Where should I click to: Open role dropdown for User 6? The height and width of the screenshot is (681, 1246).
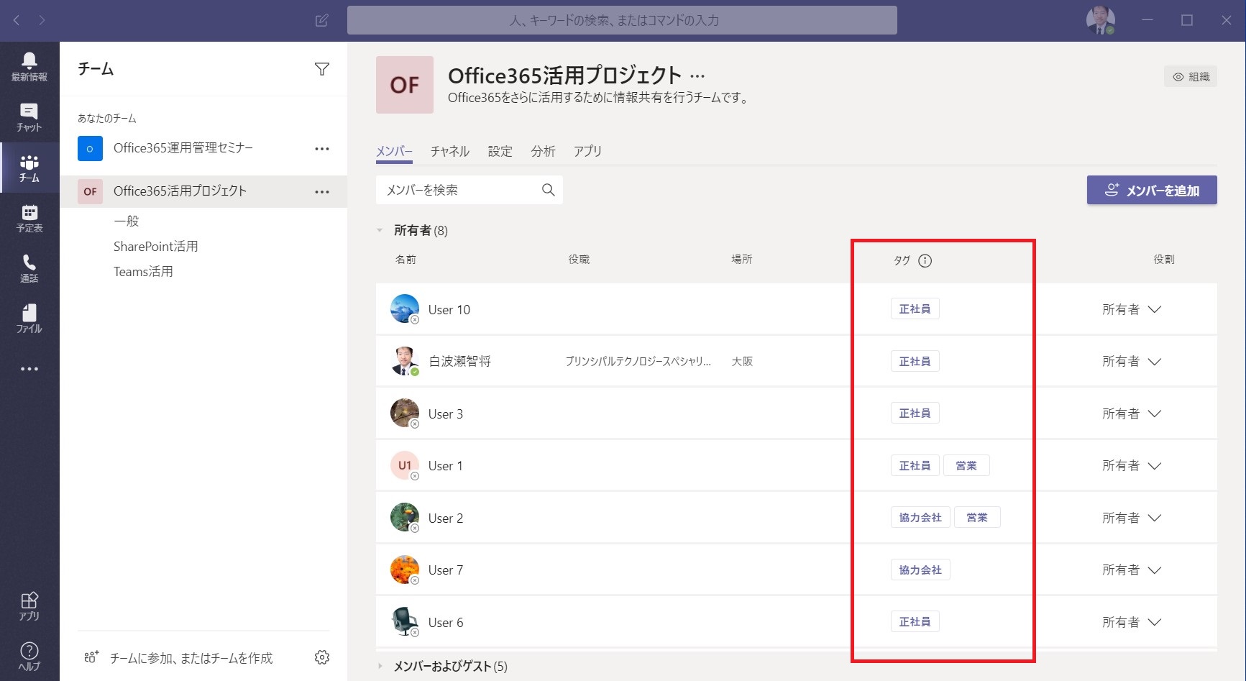coord(1132,623)
